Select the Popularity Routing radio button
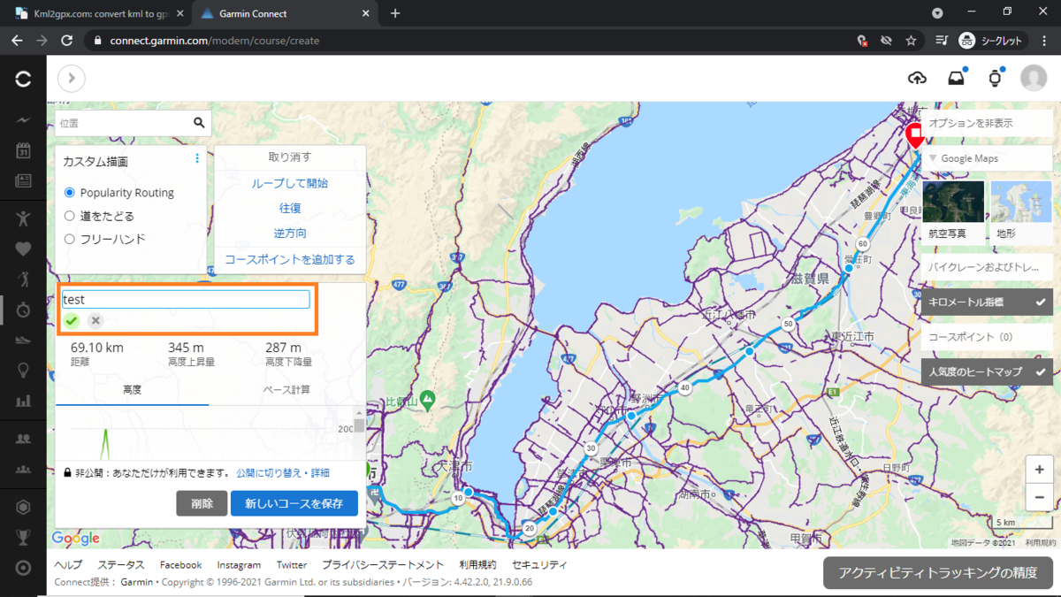Viewport: 1061px width, 597px height. point(70,193)
